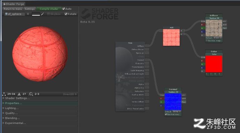The height and width of the screenshot is (133, 240).
Task: Click the Add node texture preview thumbnail
Action: (x=171, y=38)
